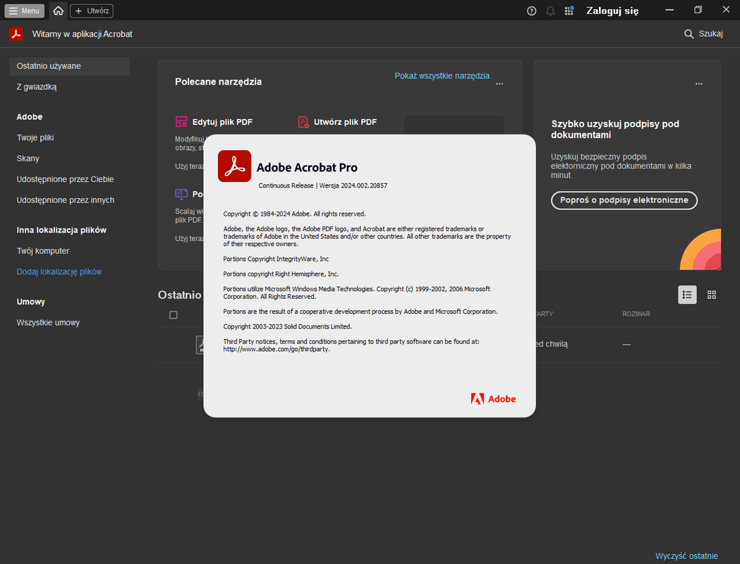Click the Adobe section heading in sidebar
The height and width of the screenshot is (564, 740).
coord(29,117)
